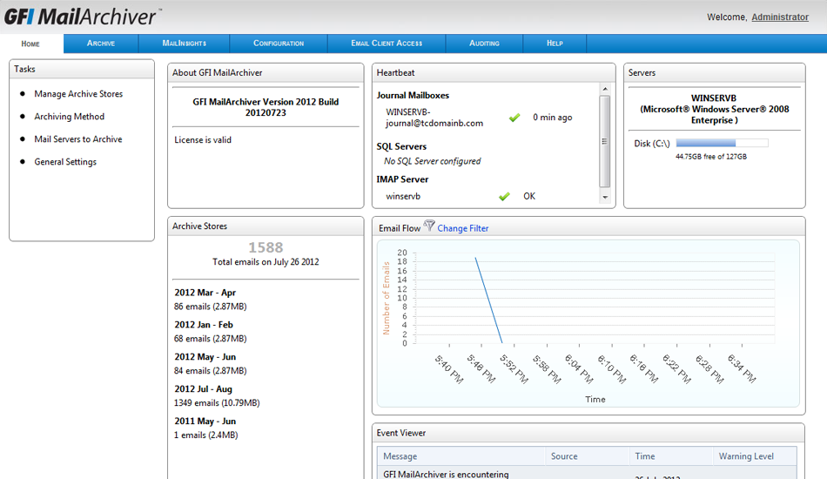Viewport: 827px width, 479px height.
Task: Click the GFI MailArchiver logo
Action: (x=83, y=17)
